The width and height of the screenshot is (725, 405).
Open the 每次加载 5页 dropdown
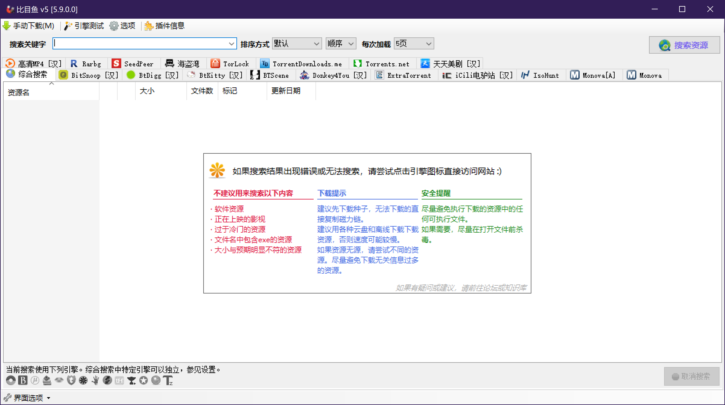(x=414, y=44)
